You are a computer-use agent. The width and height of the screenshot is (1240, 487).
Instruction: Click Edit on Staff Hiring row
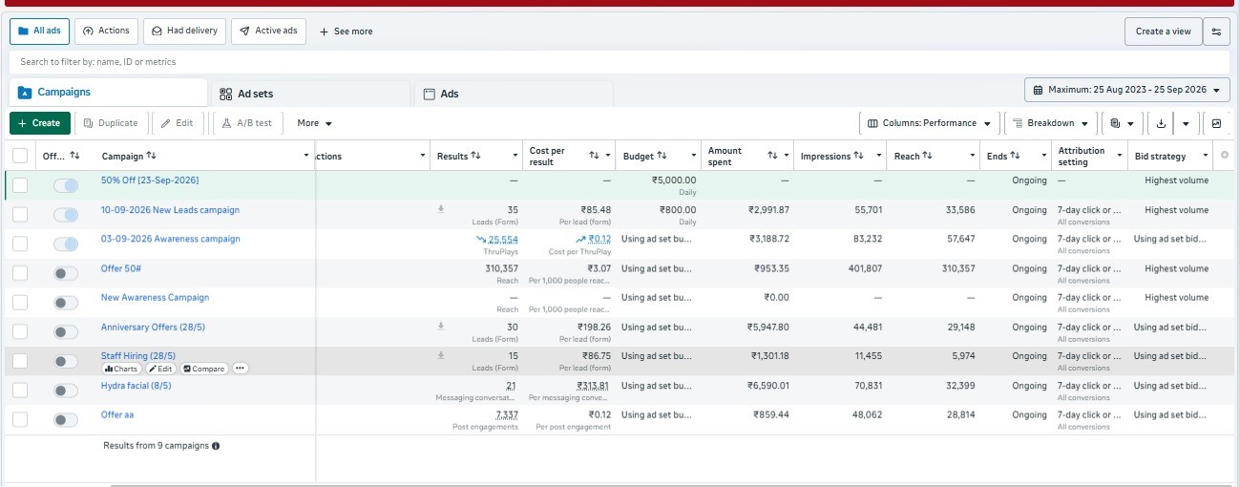coord(160,369)
